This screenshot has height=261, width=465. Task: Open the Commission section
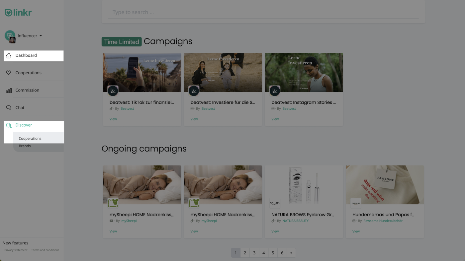click(27, 90)
